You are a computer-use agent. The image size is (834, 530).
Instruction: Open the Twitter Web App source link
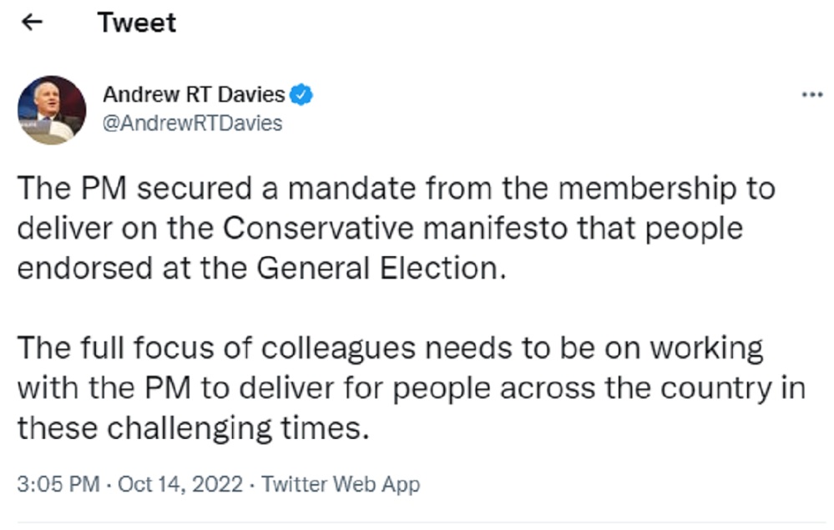point(341,484)
